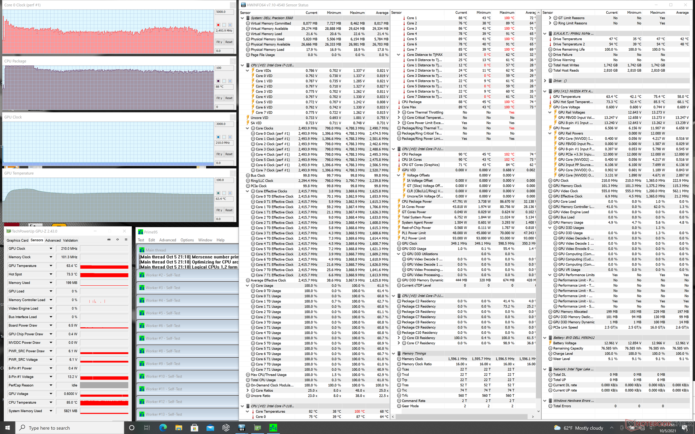Click the GPU-Z refresh icon
This screenshot has width=695, height=434.
click(117, 239)
